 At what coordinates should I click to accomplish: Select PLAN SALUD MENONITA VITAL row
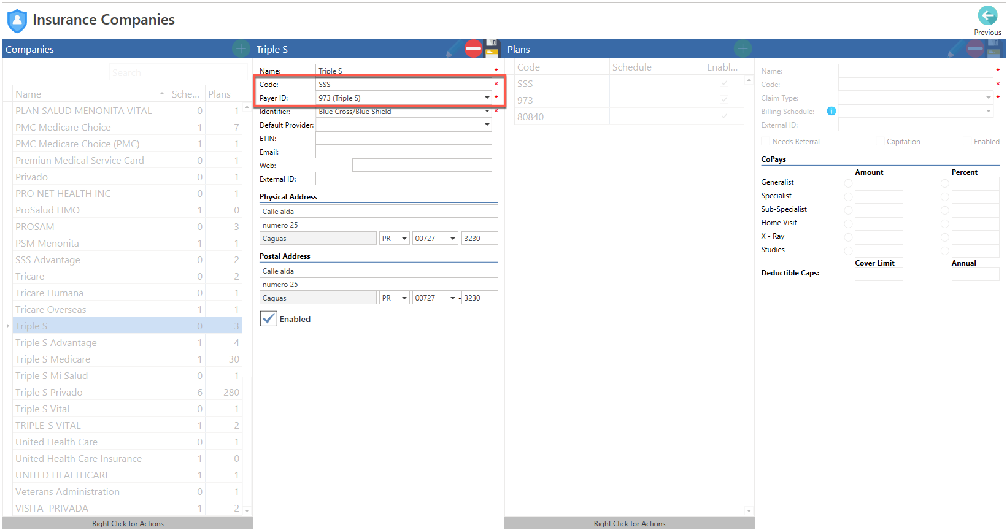127,110
